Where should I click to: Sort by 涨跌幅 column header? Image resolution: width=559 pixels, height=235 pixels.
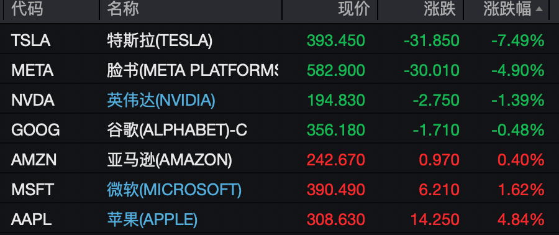507,9
